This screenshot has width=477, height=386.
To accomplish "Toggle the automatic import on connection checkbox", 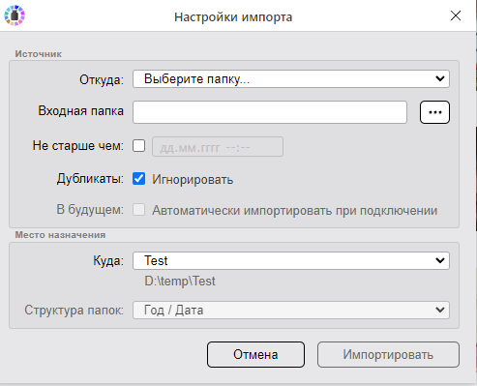I will (x=139, y=210).
